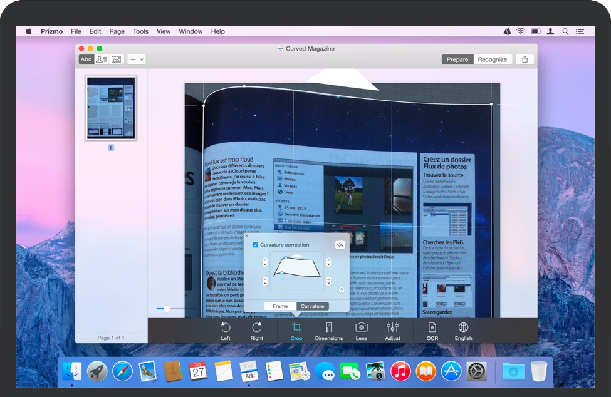This screenshot has width=611, height=397.
Task: Disable Curvature correction
Action: click(x=255, y=245)
